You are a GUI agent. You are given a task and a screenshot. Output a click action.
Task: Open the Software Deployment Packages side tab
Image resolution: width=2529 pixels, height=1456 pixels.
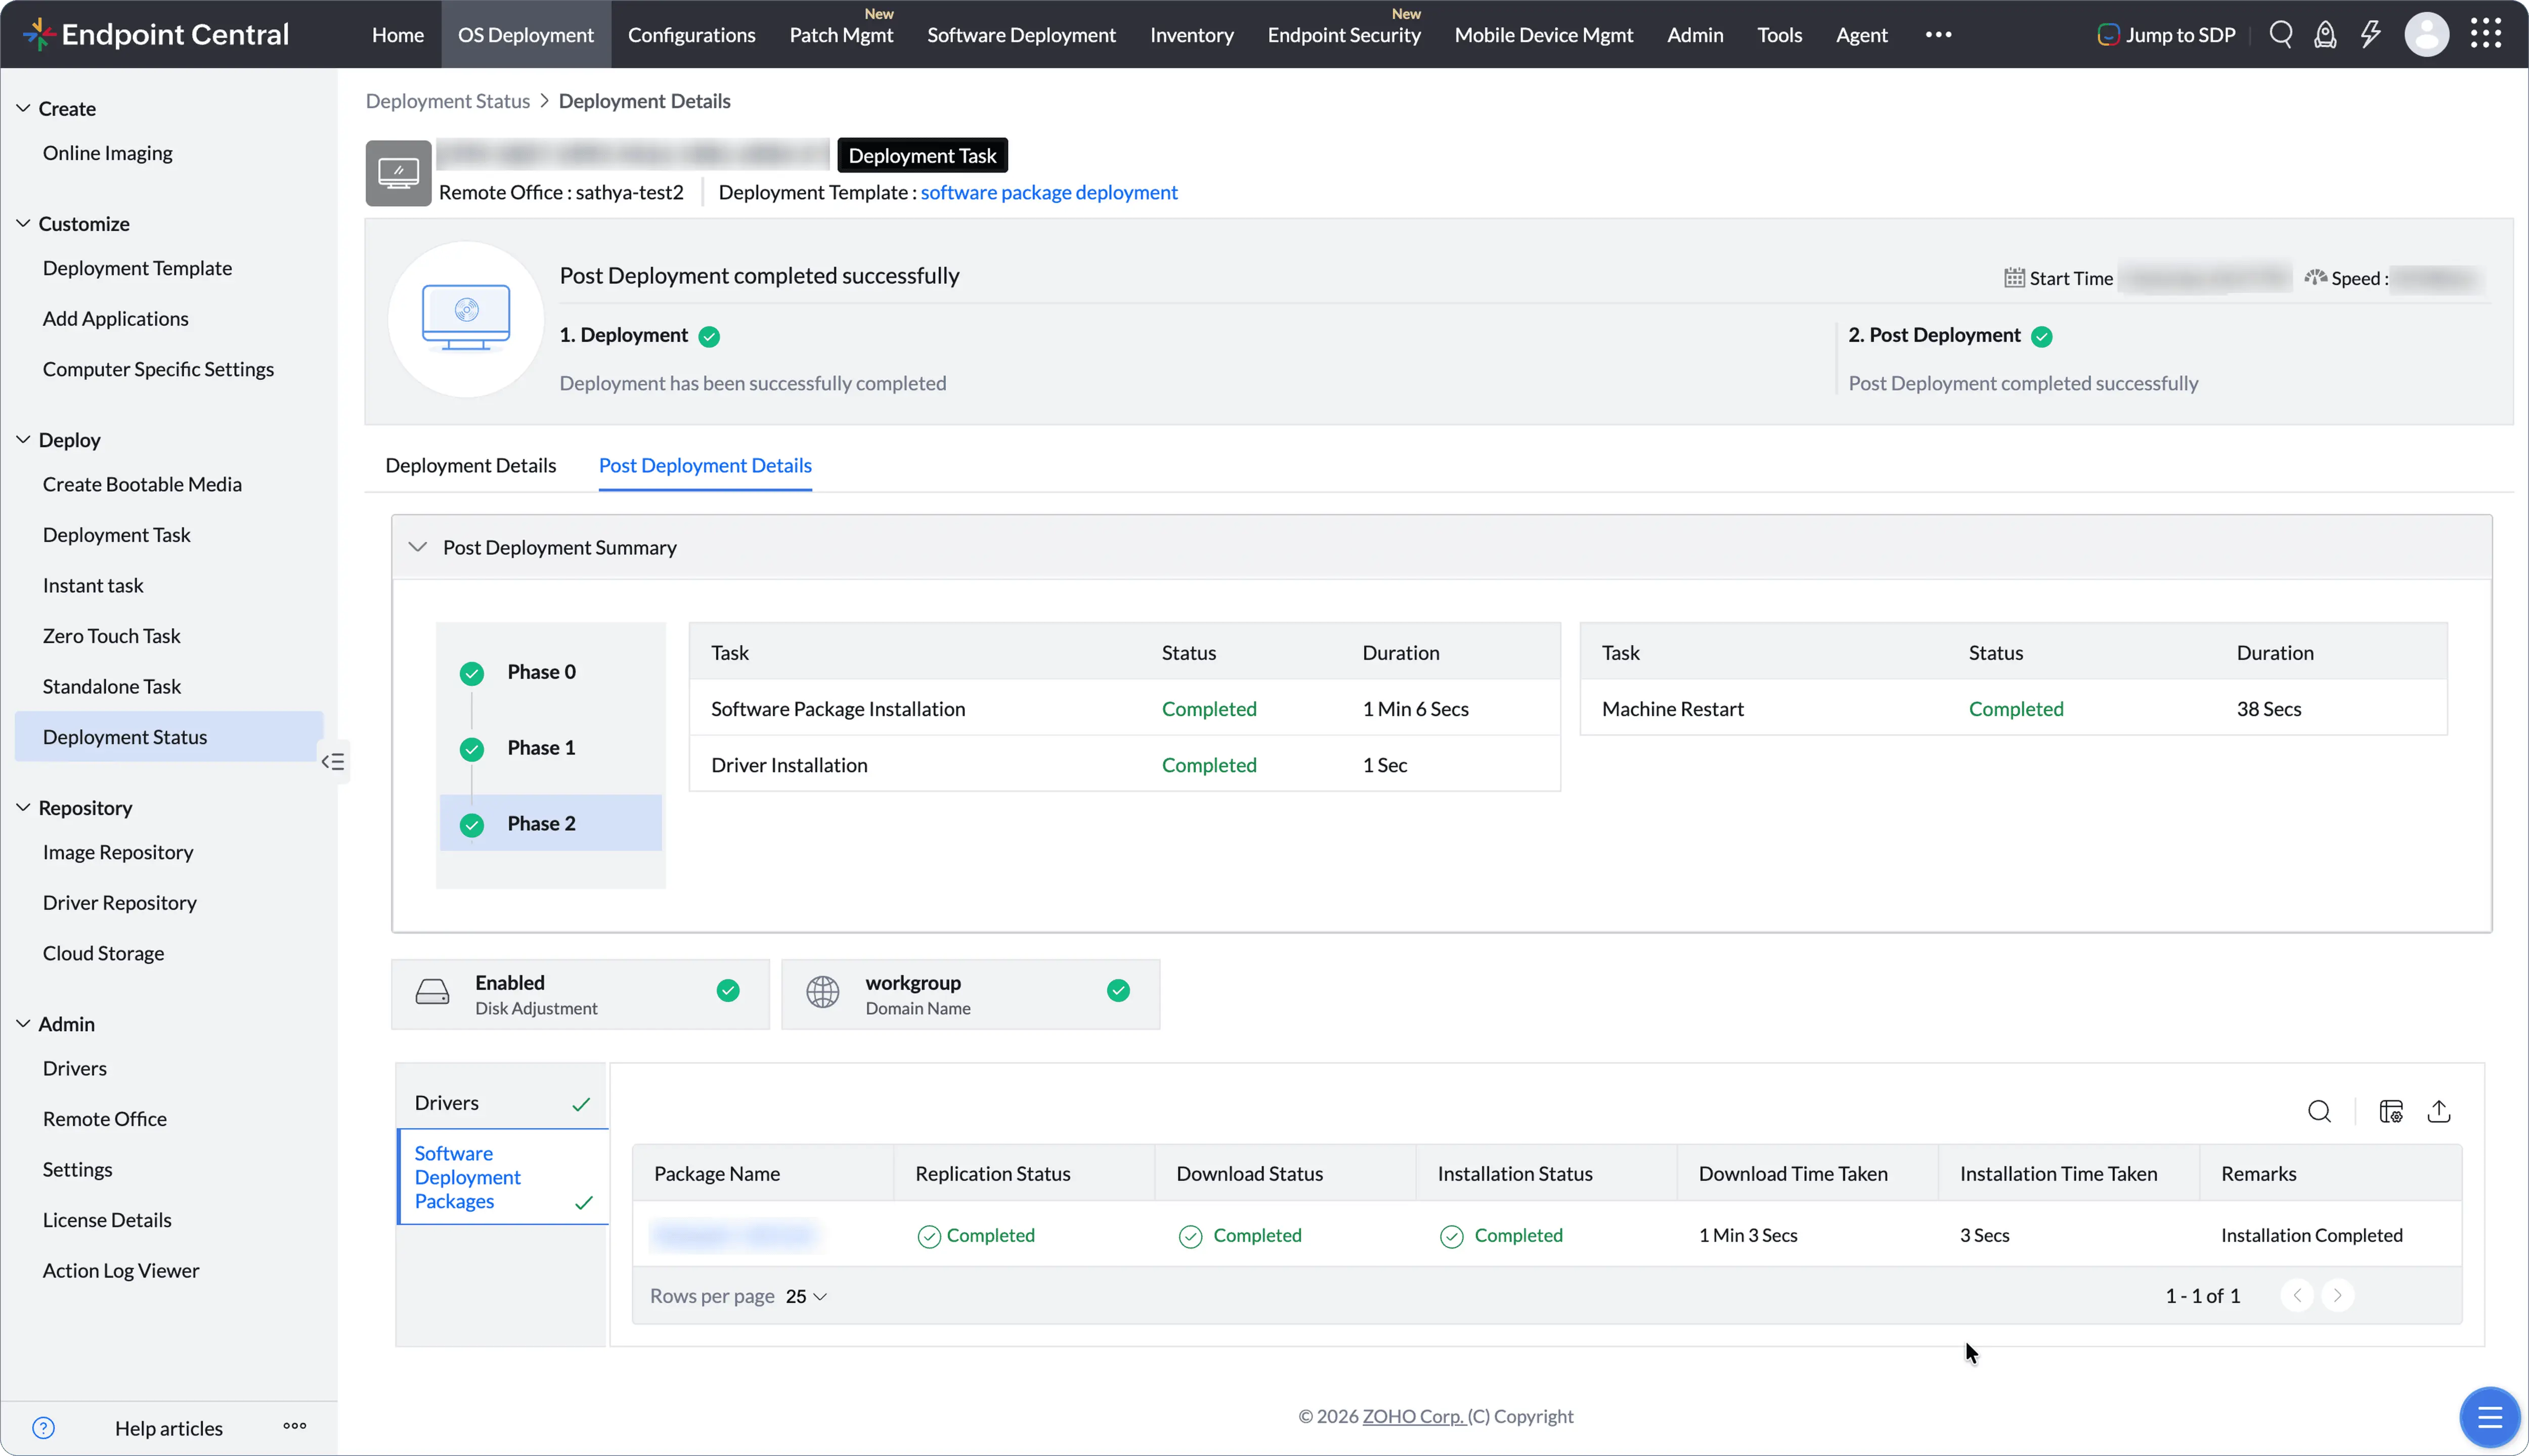[502, 1177]
